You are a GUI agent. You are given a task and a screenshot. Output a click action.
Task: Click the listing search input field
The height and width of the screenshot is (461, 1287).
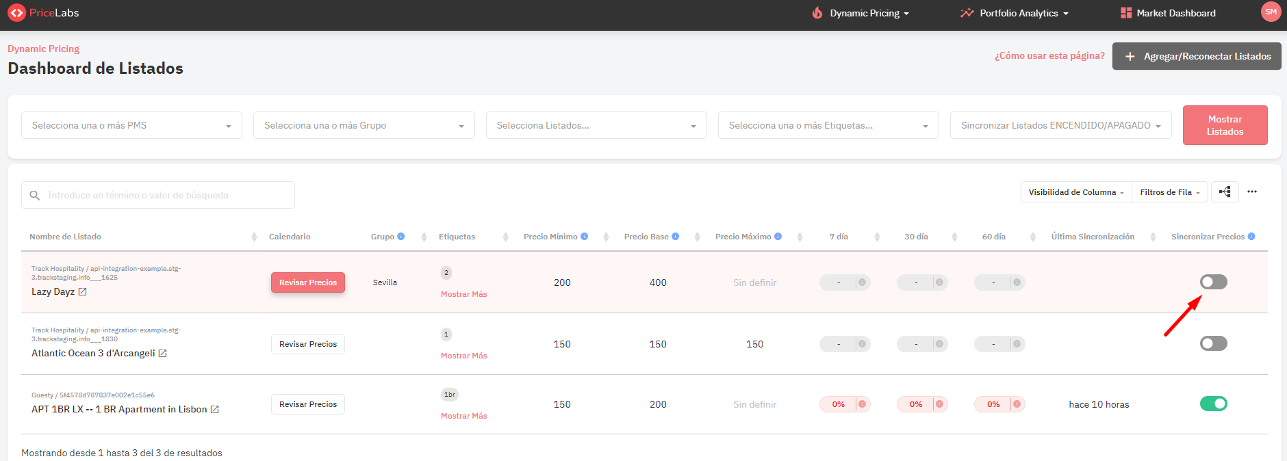(164, 196)
